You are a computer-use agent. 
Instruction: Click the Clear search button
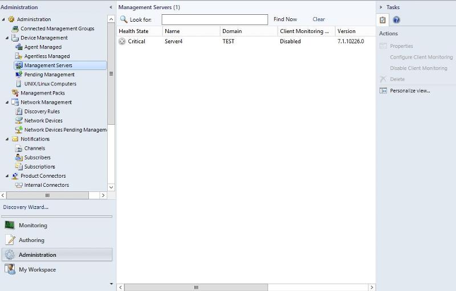pyautogui.click(x=319, y=19)
